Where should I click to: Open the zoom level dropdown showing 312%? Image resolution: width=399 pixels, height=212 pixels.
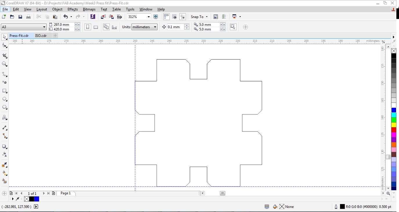tap(149, 17)
